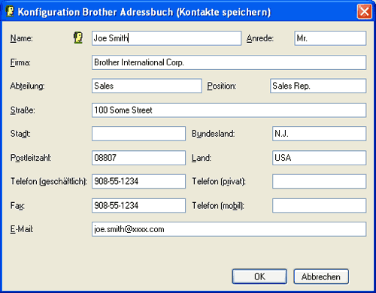The width and height of the screenshot is (376, 293).
Task: Click the Name field with Joe Smith
Action: pos(166,38)
